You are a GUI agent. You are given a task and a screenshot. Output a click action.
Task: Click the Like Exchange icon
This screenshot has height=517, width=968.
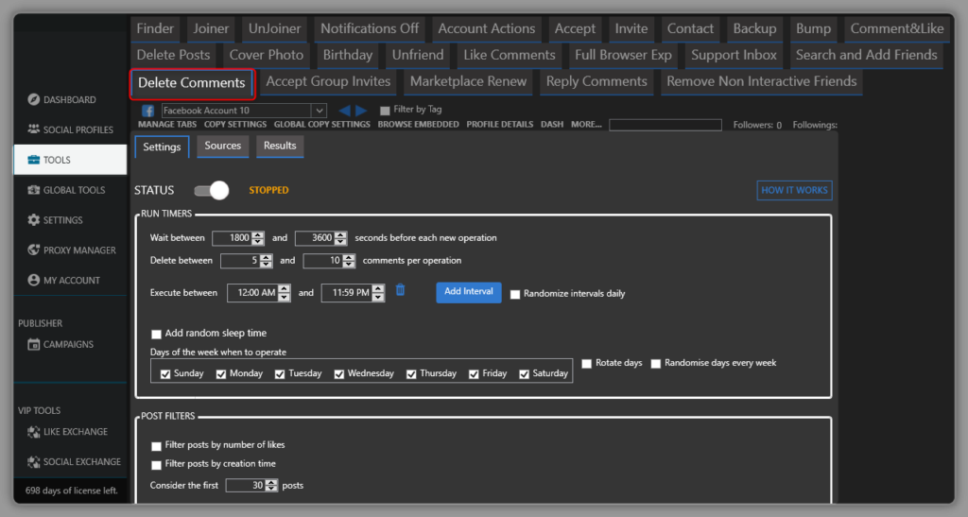pos(33,432)
